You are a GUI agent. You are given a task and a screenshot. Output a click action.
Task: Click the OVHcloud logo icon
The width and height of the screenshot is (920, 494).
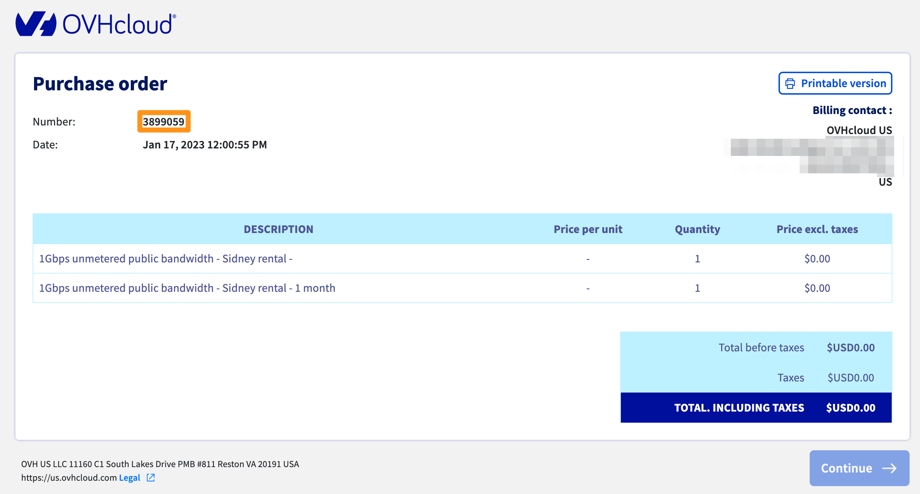click(36, 24)
